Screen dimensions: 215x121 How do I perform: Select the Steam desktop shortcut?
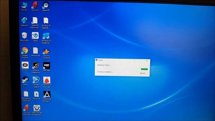(x=26, y=81)
